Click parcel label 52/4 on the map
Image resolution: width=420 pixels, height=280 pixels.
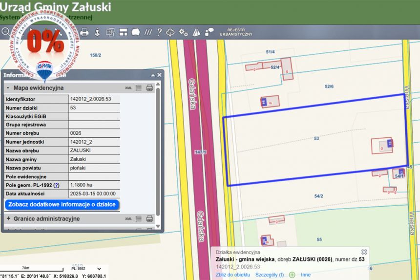tap(275, 67)
